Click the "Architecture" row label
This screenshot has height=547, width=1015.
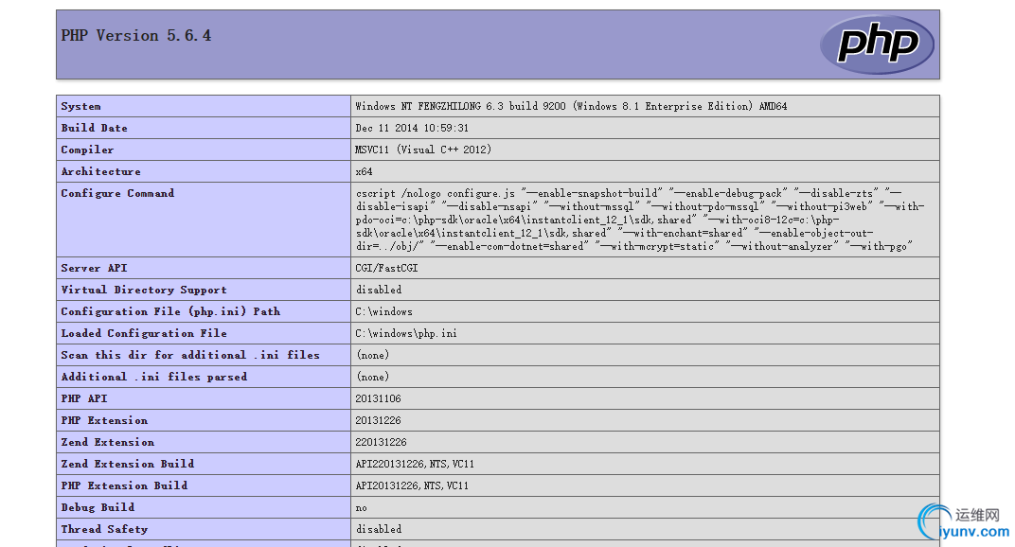(x=100, y=171)
